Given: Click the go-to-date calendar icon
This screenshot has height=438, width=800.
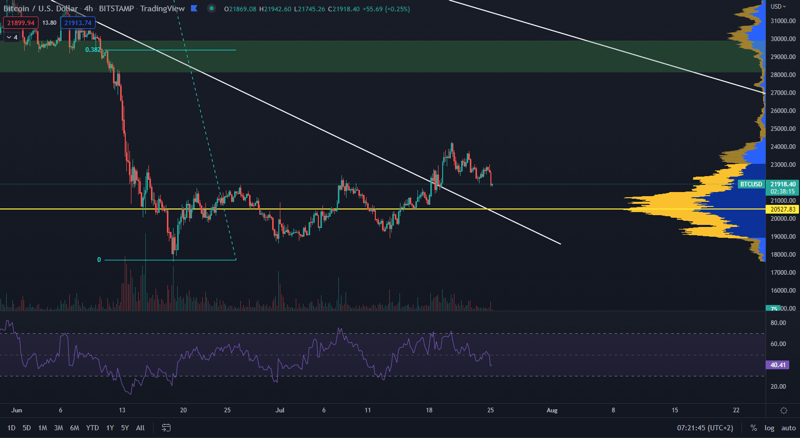Looking at the screenshot, I should pos(166,427).
